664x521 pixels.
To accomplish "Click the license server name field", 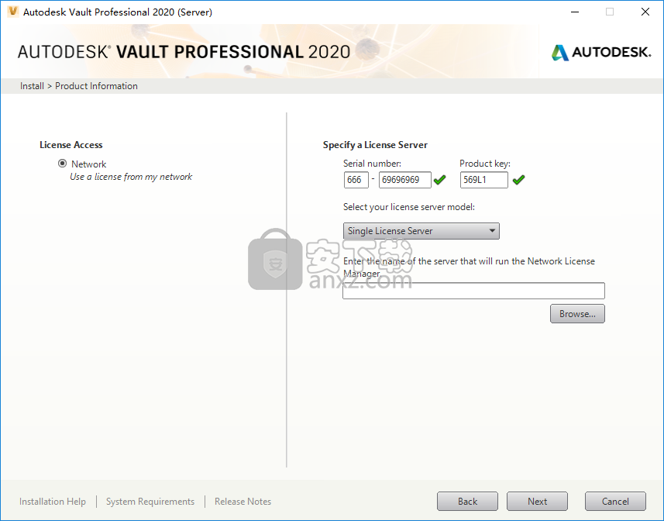I will pos(473,291).
